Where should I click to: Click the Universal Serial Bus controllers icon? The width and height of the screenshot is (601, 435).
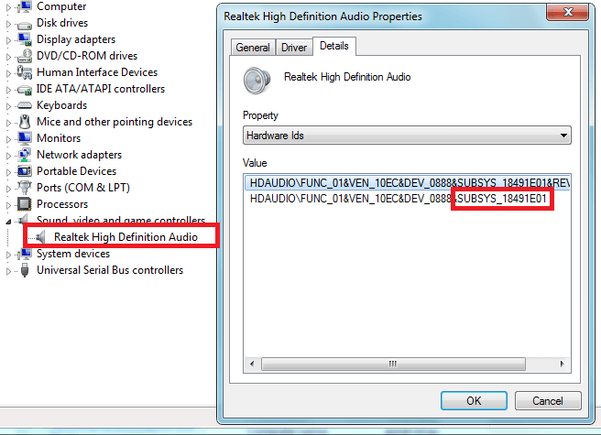(25, 270)
